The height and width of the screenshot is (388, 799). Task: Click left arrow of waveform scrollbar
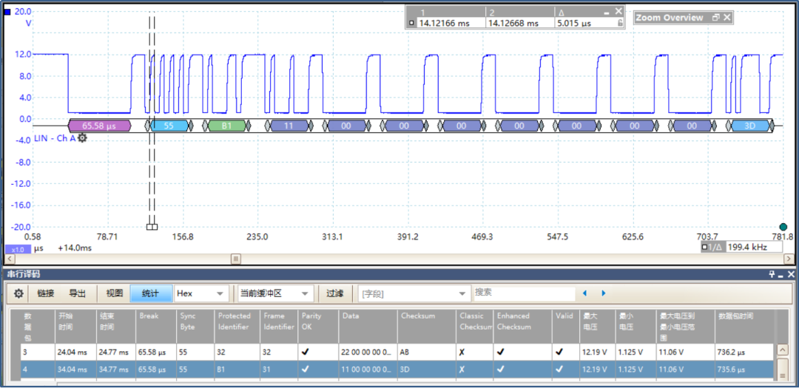(x=8, y=259)
